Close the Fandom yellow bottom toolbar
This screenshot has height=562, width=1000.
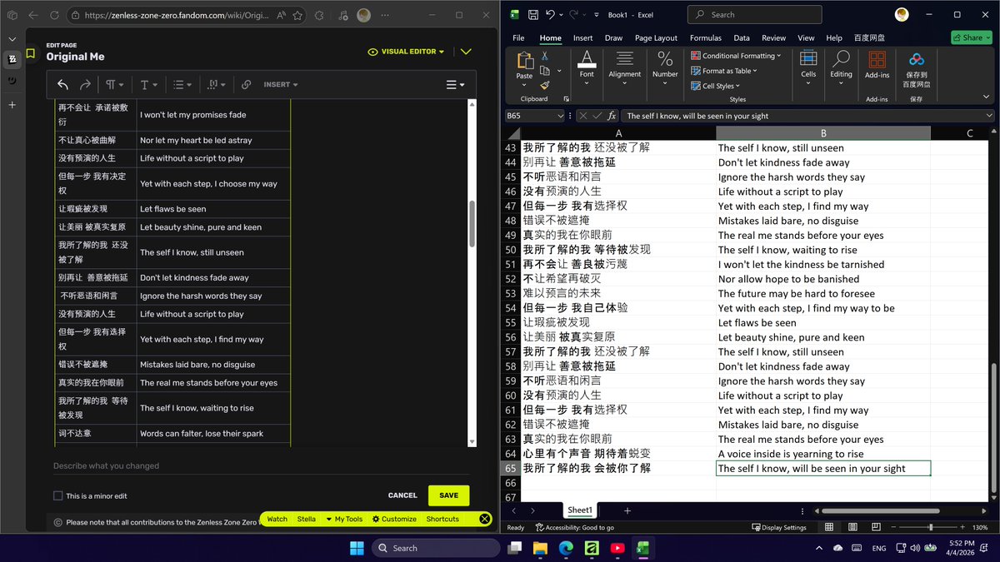coord(485,519)
